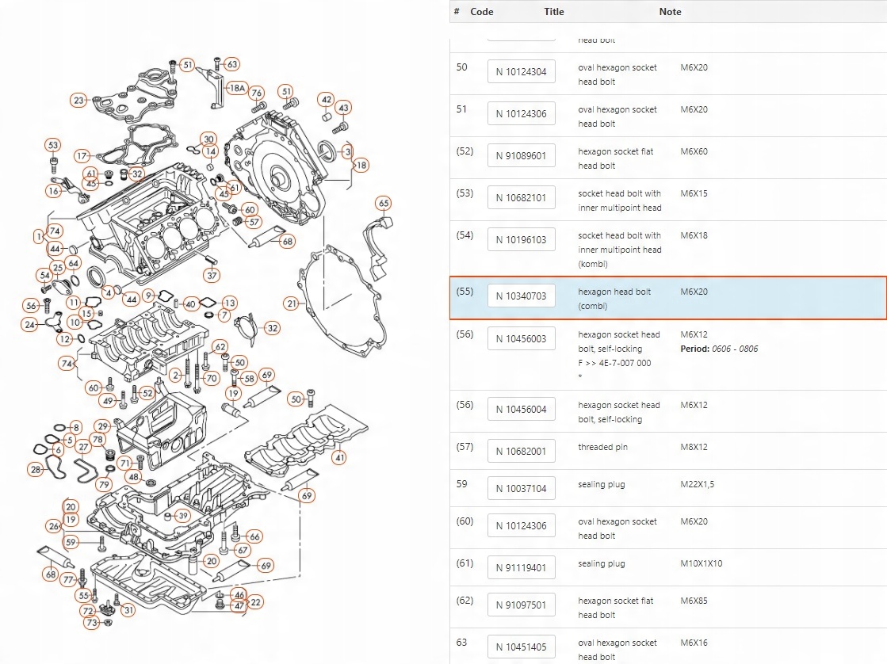
Task: Select callout 65 on the diagram
Action: 384,203
